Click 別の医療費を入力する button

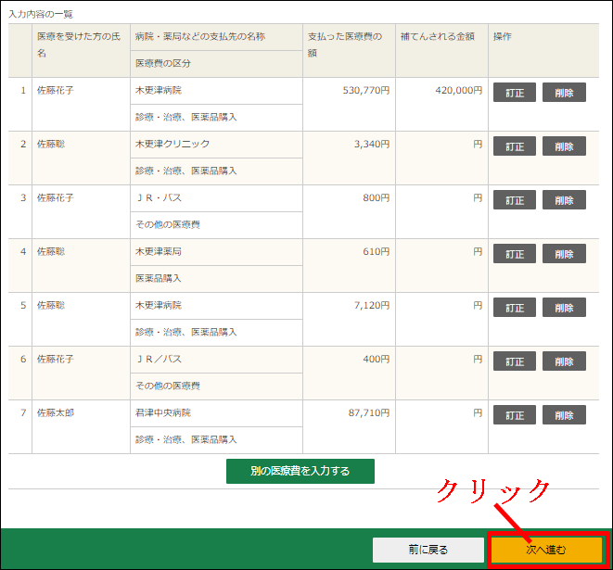pyautogui.click(x=300, y=471)
